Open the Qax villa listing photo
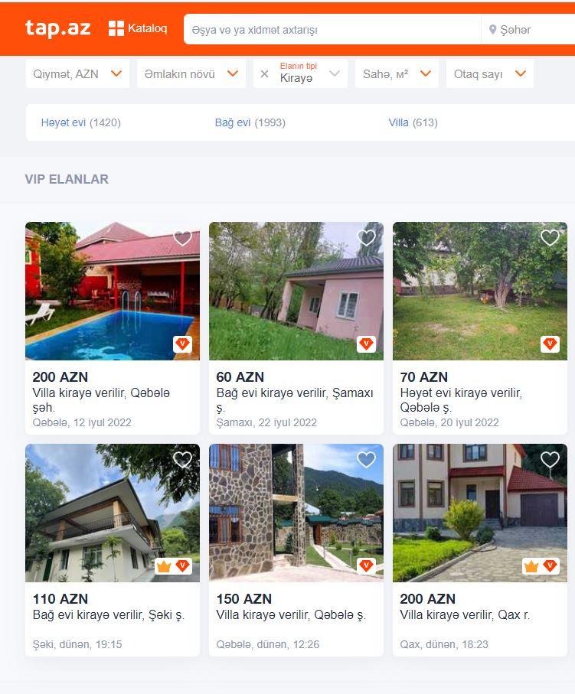The height and width of the screenshot is (694, 575). point(480,513)
